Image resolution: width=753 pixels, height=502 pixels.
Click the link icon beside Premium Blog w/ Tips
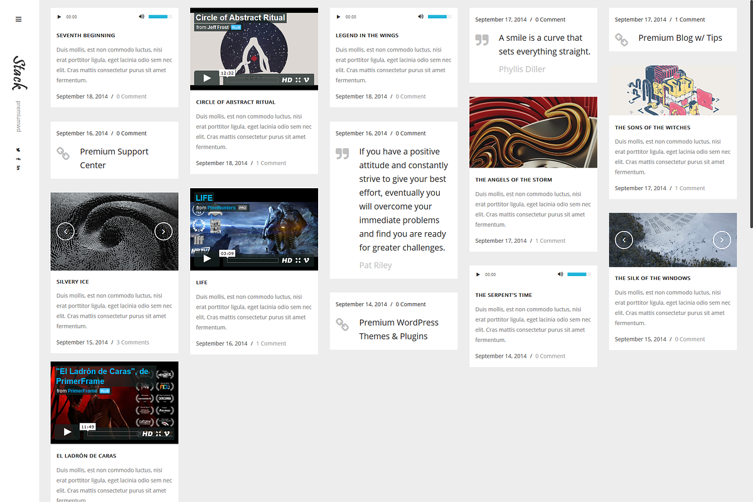(621, 40)
